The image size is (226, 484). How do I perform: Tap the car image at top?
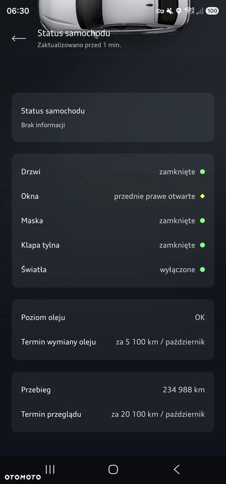113,16
